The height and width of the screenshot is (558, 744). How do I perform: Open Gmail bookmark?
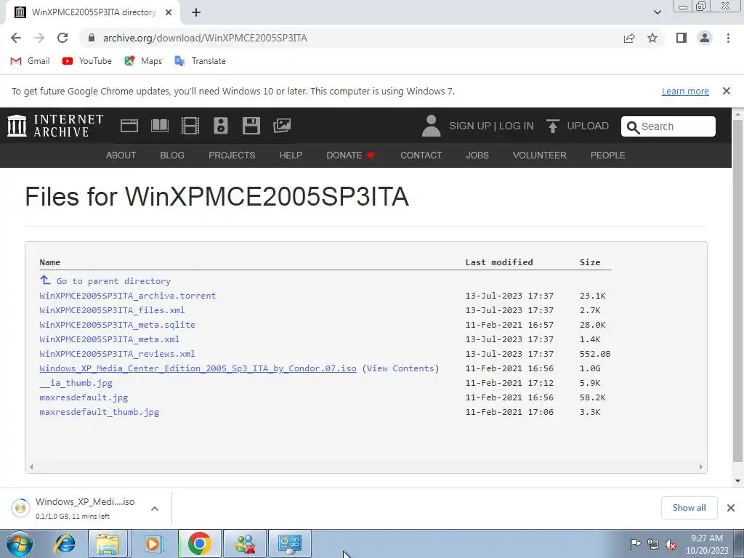click(30, 61)
